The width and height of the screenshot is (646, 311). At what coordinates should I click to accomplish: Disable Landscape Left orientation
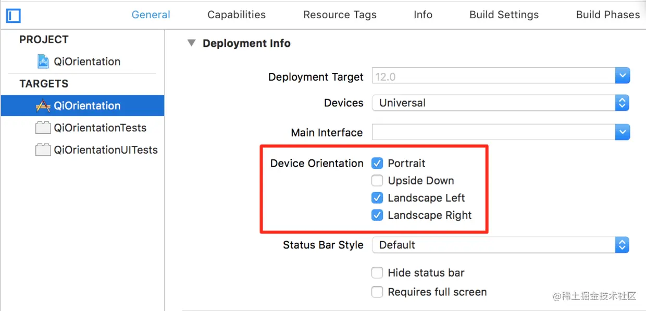coord(377,198)
